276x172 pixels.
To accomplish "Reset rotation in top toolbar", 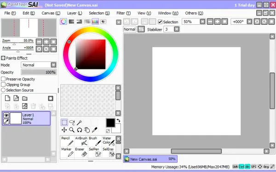I will (271, 22).
